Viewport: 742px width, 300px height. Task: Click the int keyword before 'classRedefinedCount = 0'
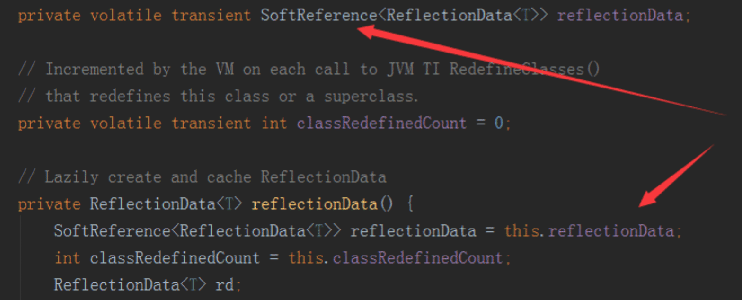pos(274,124)
